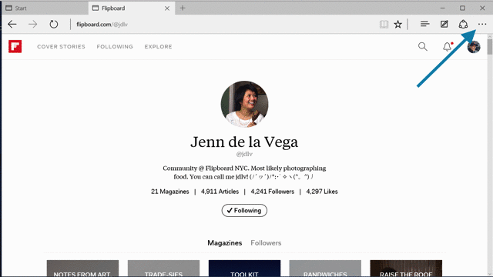This screenshot has height=277, width=493.
Task: Click the @jdlv handle text
Action: (x=244, y=154)
